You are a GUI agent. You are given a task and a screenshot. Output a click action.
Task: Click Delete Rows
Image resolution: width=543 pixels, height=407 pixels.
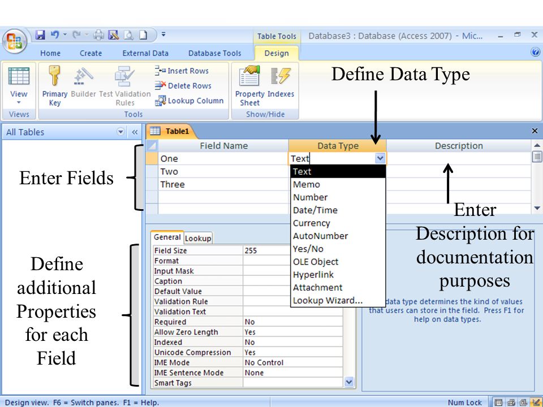(x=183, y=86)
